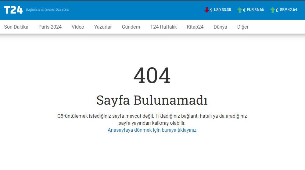
Task: Click the T24 logo in the header
Action: (x=13, y=10)
